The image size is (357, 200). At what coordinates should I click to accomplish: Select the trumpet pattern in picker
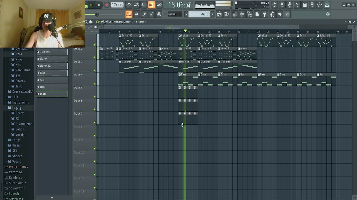pyautogui.click(x=52, y=52)
